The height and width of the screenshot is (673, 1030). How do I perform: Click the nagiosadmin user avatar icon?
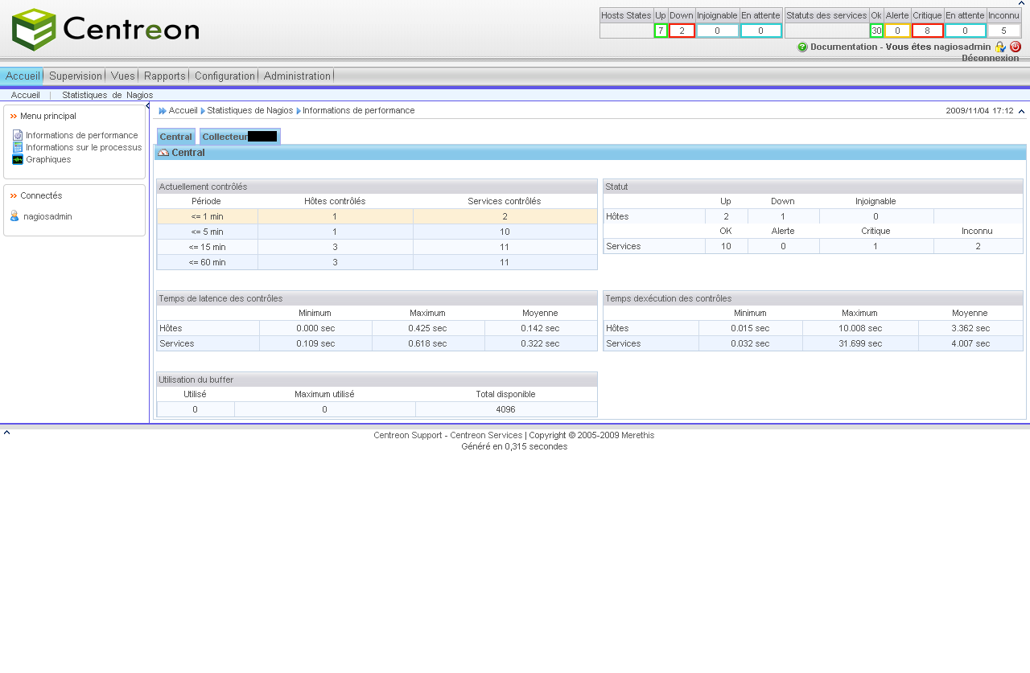[x=14, y=216]
